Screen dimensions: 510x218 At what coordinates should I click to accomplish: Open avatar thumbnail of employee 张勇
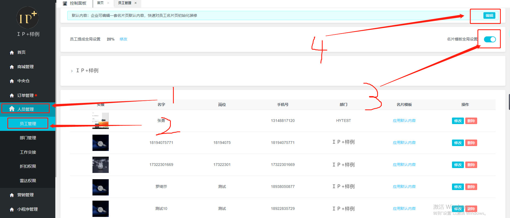click(x=101, y=121)
